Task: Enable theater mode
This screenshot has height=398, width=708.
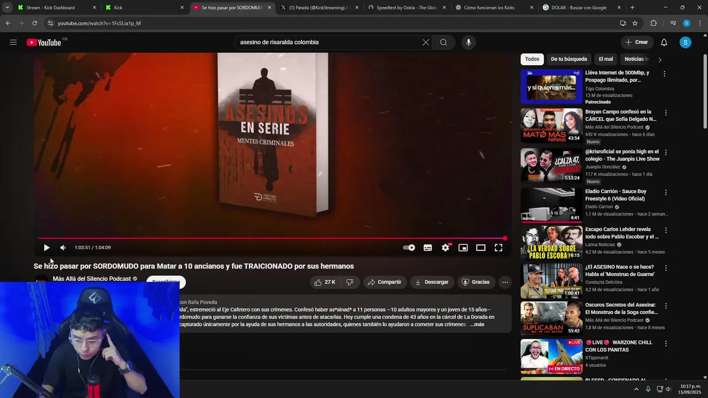Action: click(x=481, y=248)
